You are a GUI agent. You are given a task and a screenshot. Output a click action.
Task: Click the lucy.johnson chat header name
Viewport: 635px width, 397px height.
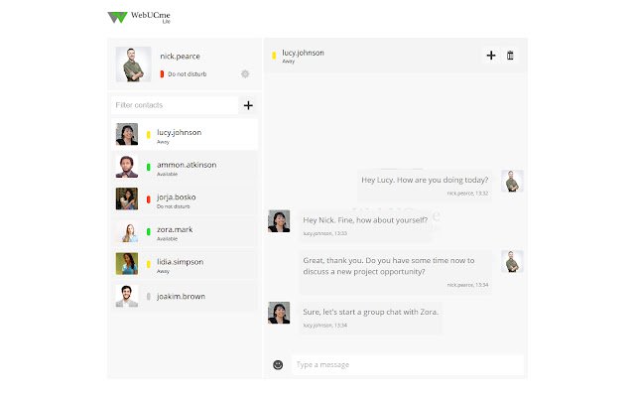click(x=303, y=53)
